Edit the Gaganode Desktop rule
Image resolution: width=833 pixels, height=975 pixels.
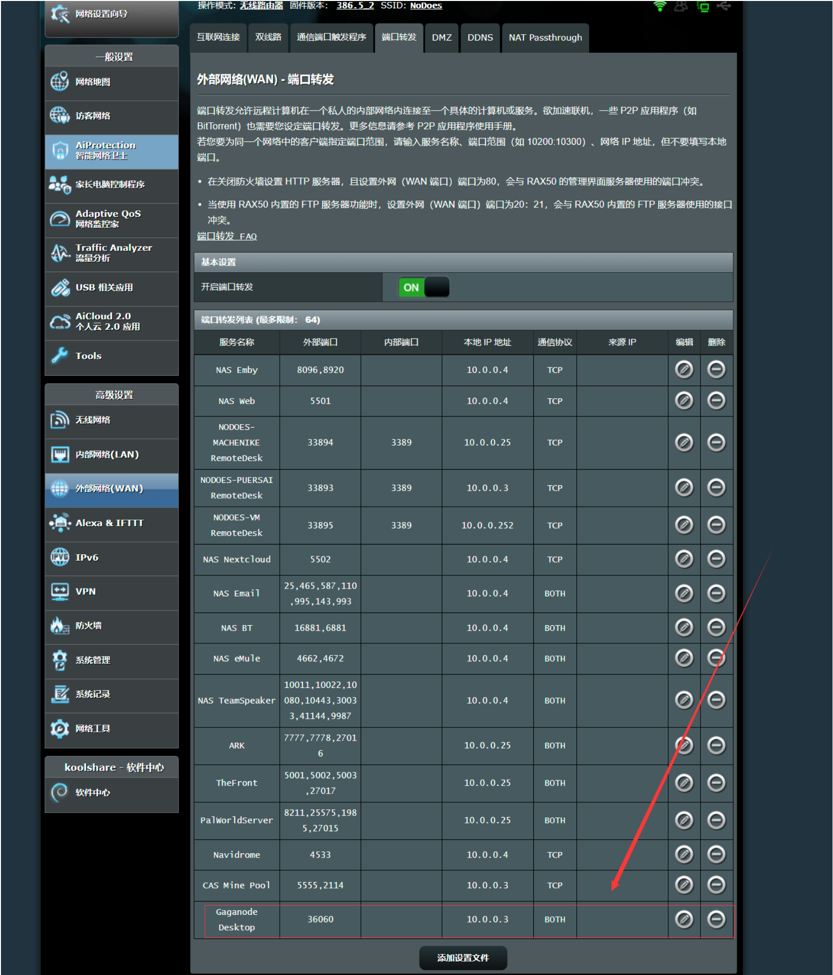click(684, 919)
